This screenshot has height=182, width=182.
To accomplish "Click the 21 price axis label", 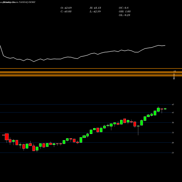I will (173, 153).
